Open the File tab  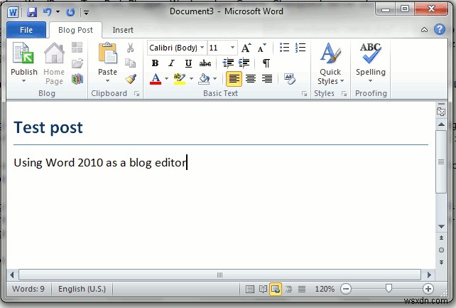click(x=26, y=30)
